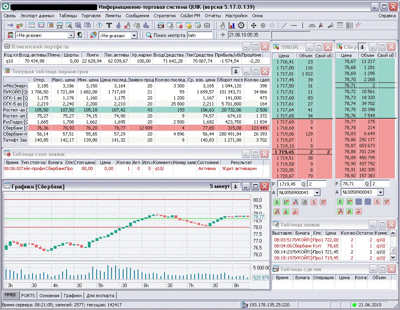Screen dimensions: 400x310
Task: Click red S sell button in Sberbank panel
Action: tap(377, 202)
